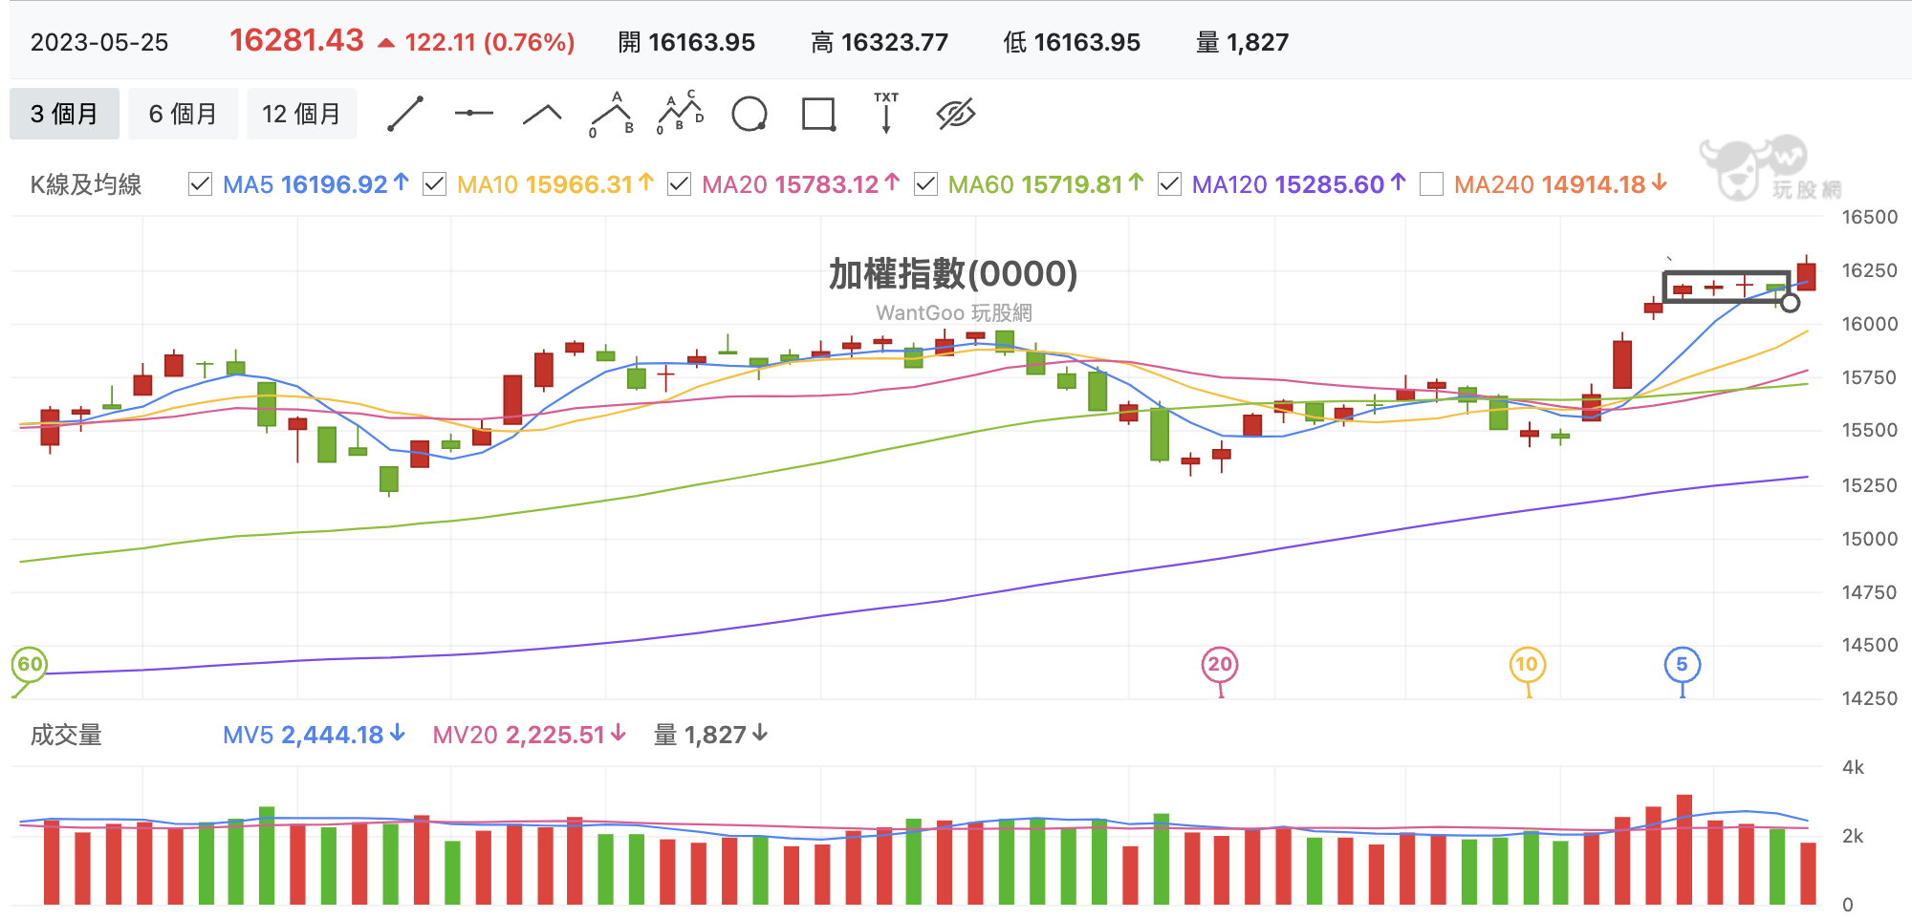Uncheck the MA20 moving average checkbox
This screenshot has width=1912, height=919.
679,184
